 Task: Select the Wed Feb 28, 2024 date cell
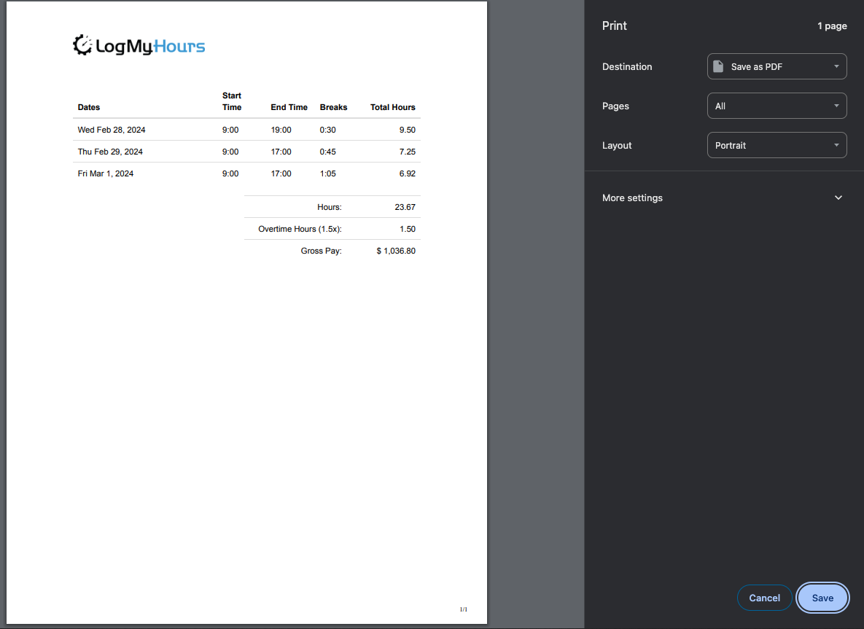coord(112,130)
